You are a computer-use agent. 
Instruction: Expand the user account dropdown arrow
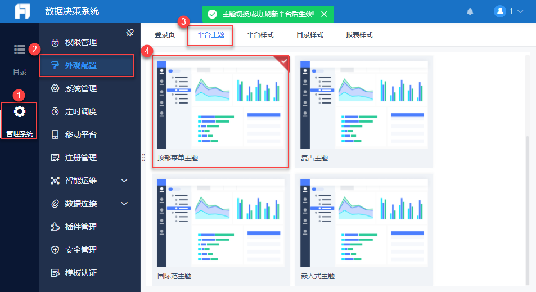(x=520, y=11)
